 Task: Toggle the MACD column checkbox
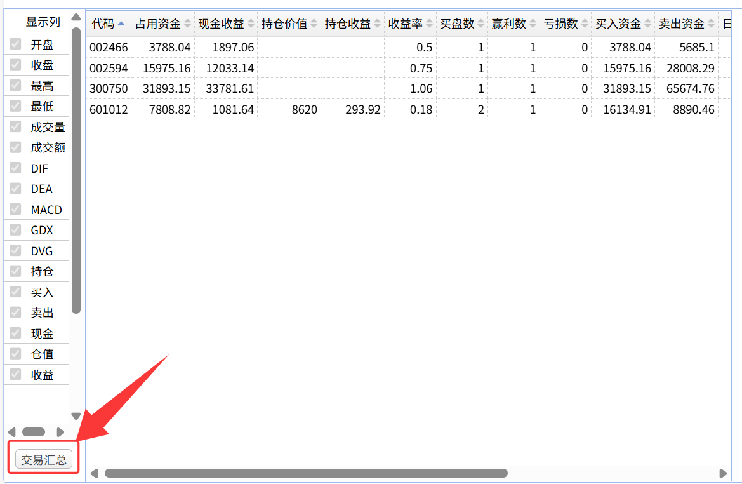(x=15, y=209)
